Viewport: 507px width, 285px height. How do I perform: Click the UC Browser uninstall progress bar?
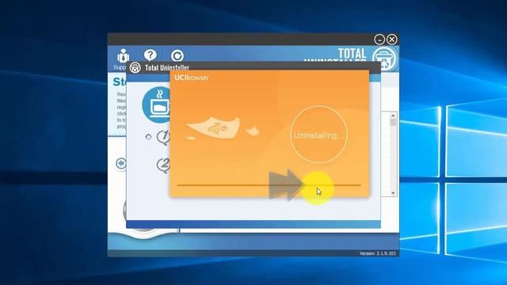click(269, 185)
